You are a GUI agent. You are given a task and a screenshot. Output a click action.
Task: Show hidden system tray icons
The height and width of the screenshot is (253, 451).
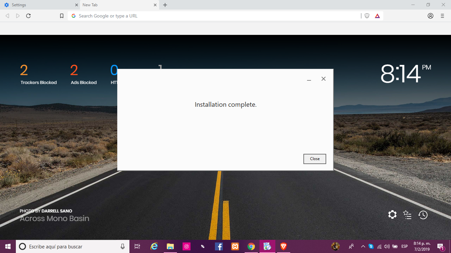point(363,246)
